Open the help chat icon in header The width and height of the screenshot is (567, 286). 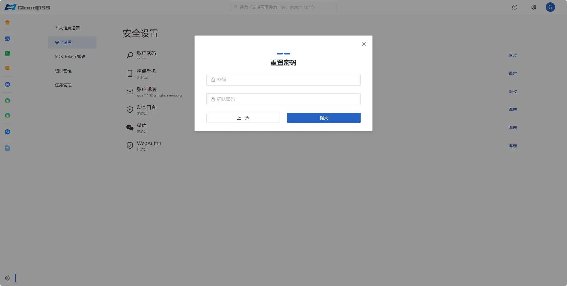point(515,7)
